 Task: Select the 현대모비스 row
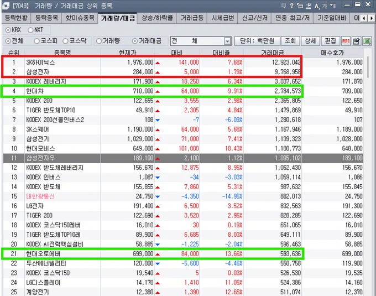click(183, 148)
